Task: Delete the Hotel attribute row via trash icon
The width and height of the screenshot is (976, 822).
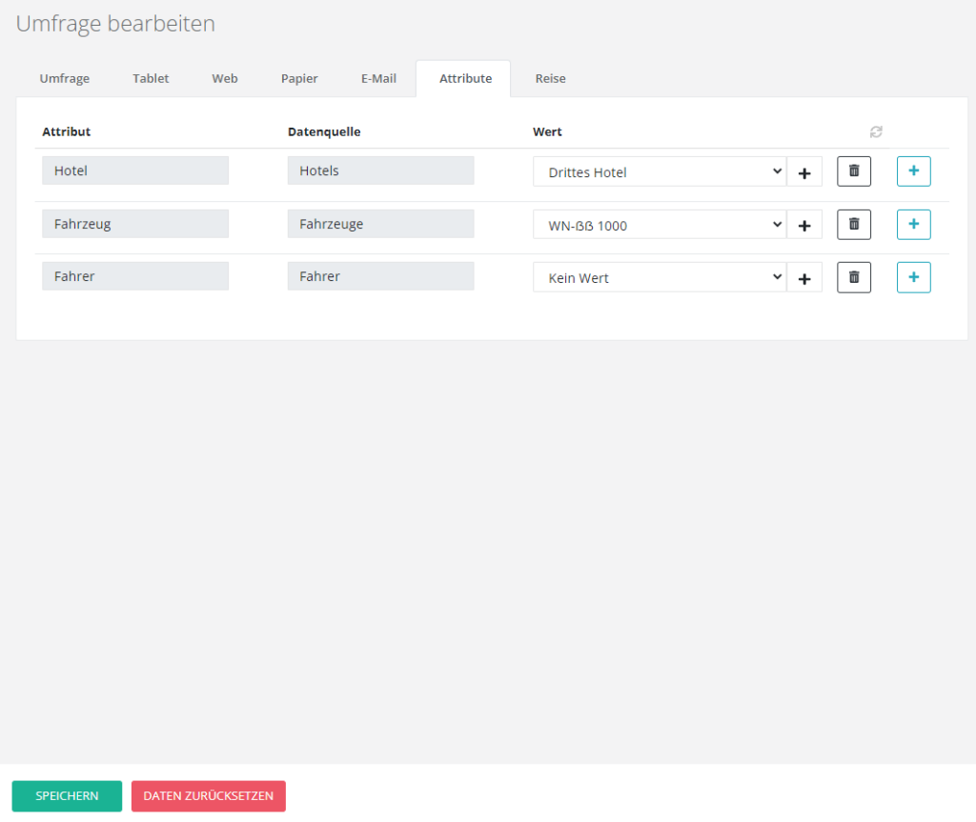Action: pos(853,171)
